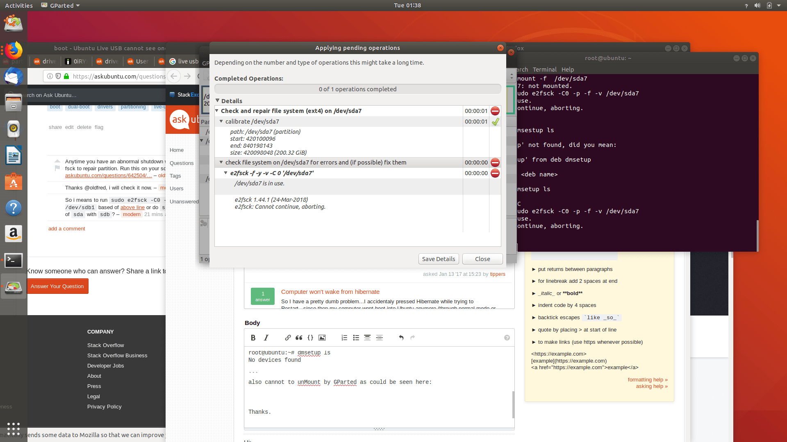Select Tags in Ask Ubuntu sidebar
787x442 pixels.
(x=175, y=176)
